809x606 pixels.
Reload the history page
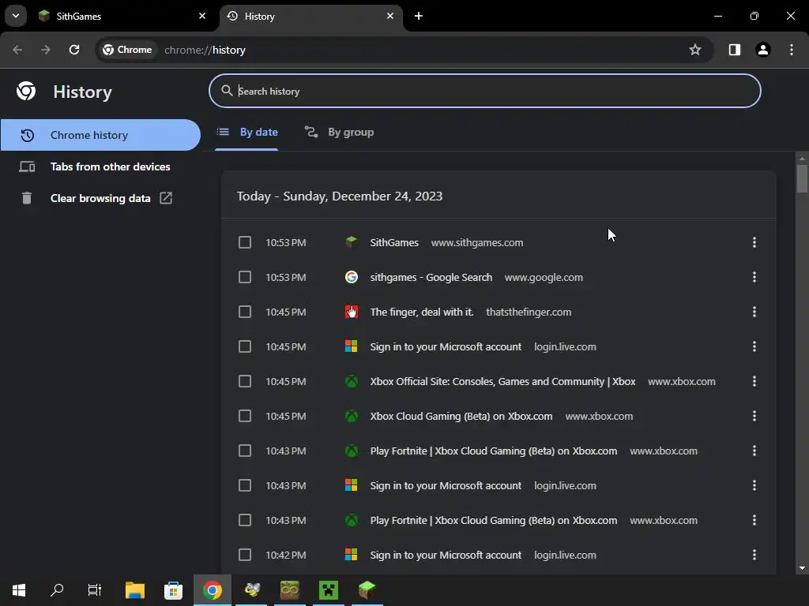(x=74, y=50)
